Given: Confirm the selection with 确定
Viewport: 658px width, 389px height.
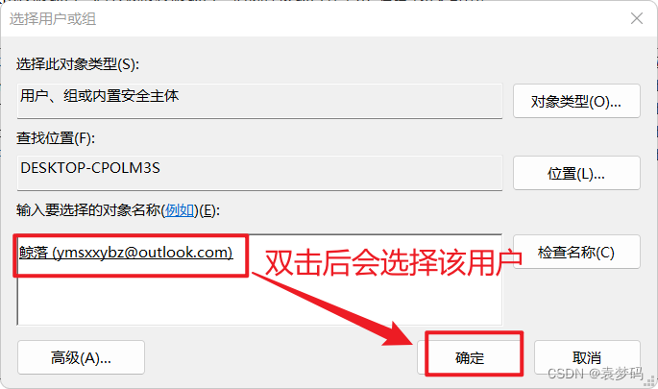Looking at the screenshot, I should point(470,357).
